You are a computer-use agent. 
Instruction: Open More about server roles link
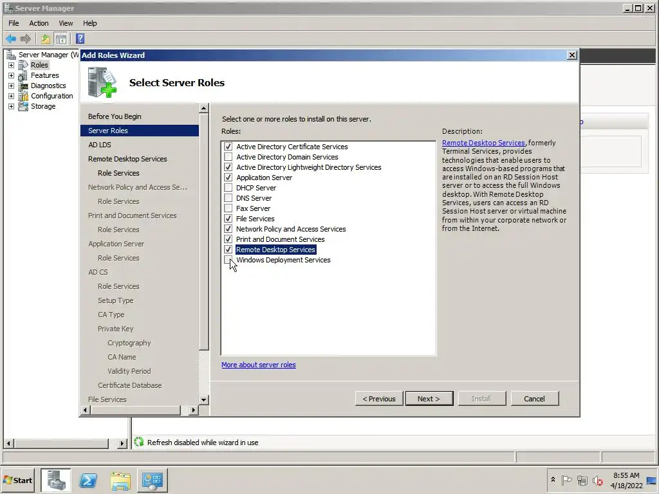(x=259, y=365)
